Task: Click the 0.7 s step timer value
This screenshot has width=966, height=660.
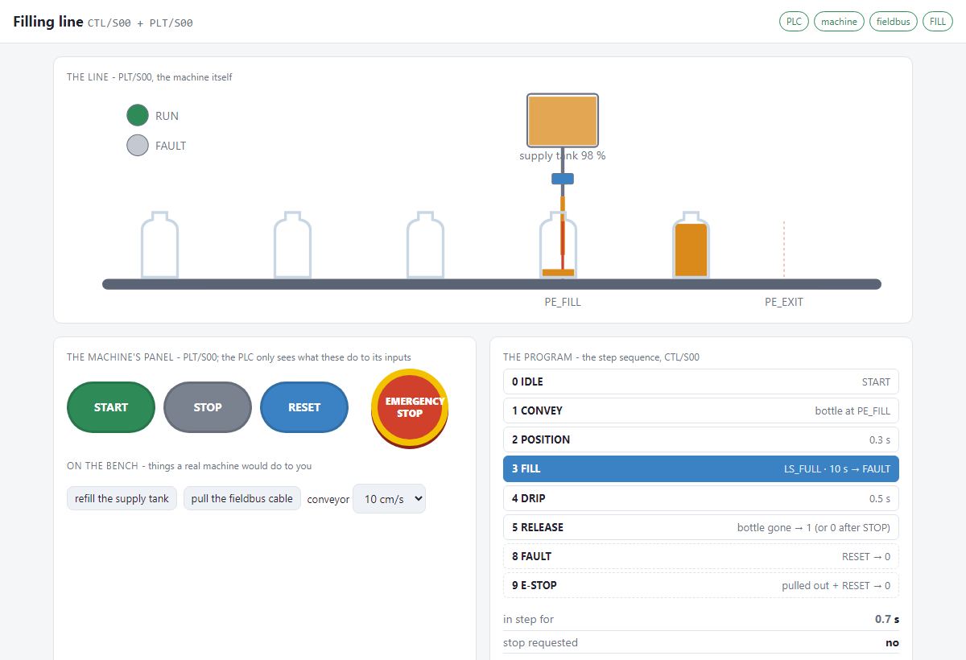Action: (x=887, y=619)
